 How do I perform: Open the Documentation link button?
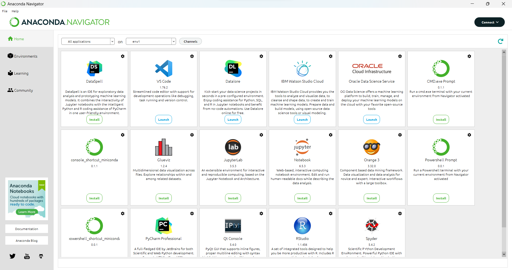tap(27, 229)
